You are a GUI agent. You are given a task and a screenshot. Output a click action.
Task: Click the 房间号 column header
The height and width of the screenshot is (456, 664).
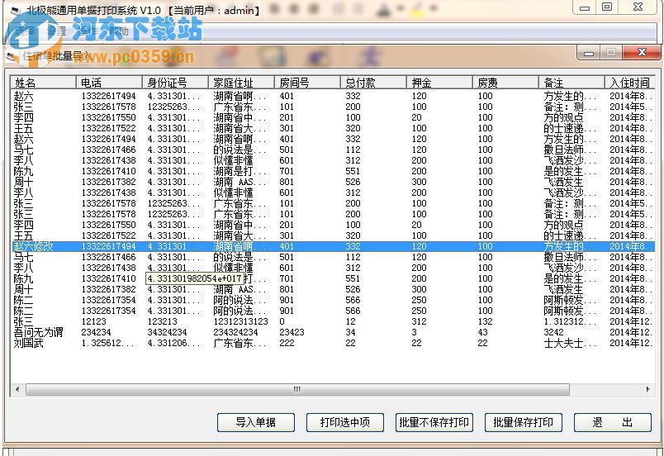point(307,82)
